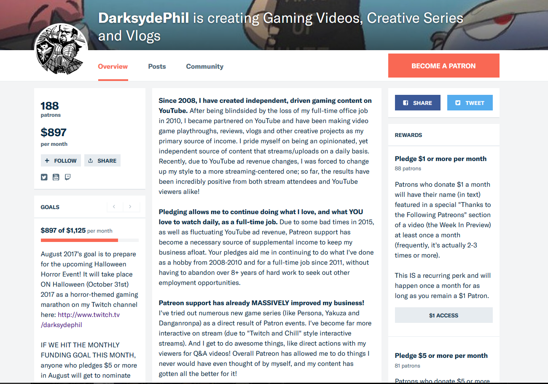The width and height of the screenshot is (548, 384).
Task: Show previous goal with left chevron
Action: tap(114, 207)
